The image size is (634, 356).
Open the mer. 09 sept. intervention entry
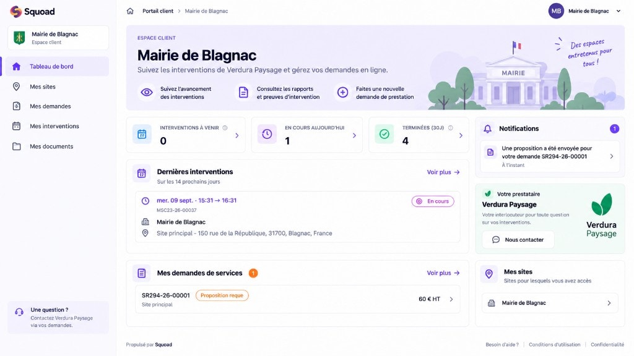298,217
